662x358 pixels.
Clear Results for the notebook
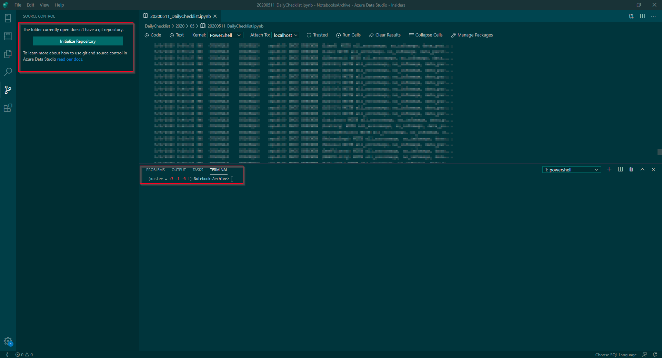click(384, 35)
